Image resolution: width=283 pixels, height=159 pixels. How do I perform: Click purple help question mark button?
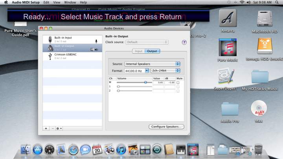[184, 42]
